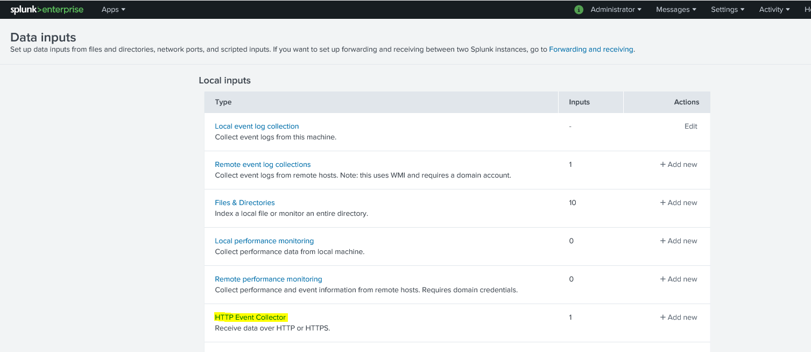
Task: Click the inputs count 10 for Files & Directories
Action: 573,203
